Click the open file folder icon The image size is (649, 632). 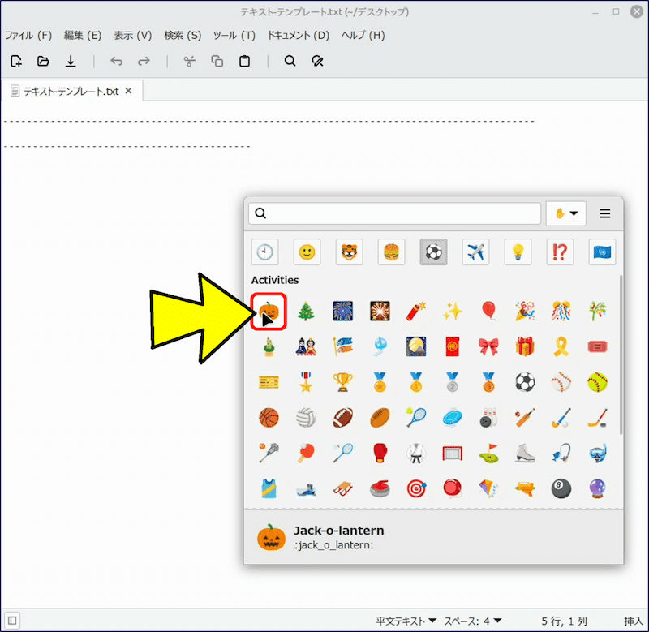(43, 61)
